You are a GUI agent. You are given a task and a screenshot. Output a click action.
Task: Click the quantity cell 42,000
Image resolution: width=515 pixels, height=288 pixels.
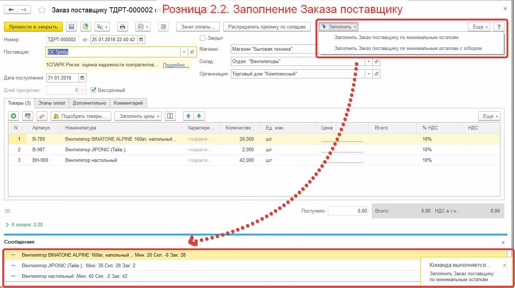(x=240, y=160)
